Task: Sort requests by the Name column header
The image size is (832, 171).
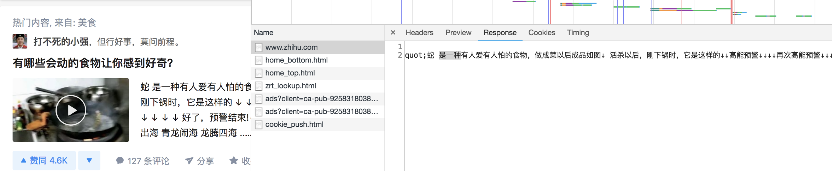Action: (264, 33)
